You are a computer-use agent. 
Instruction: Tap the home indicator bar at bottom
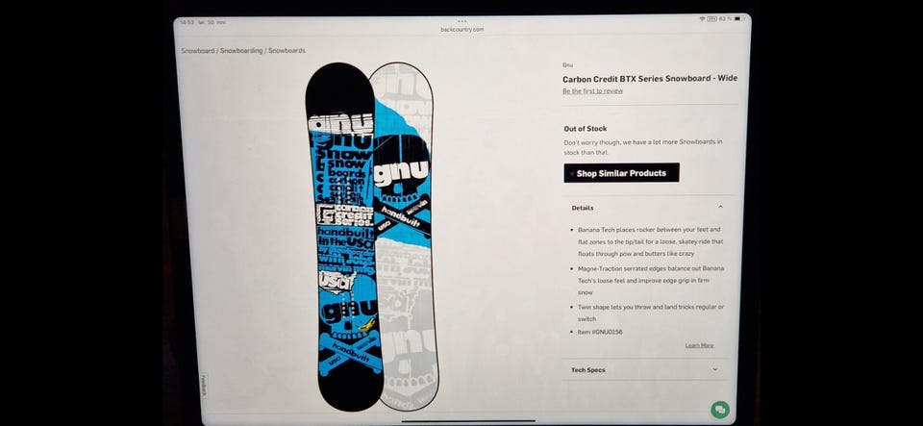(468, 420)
